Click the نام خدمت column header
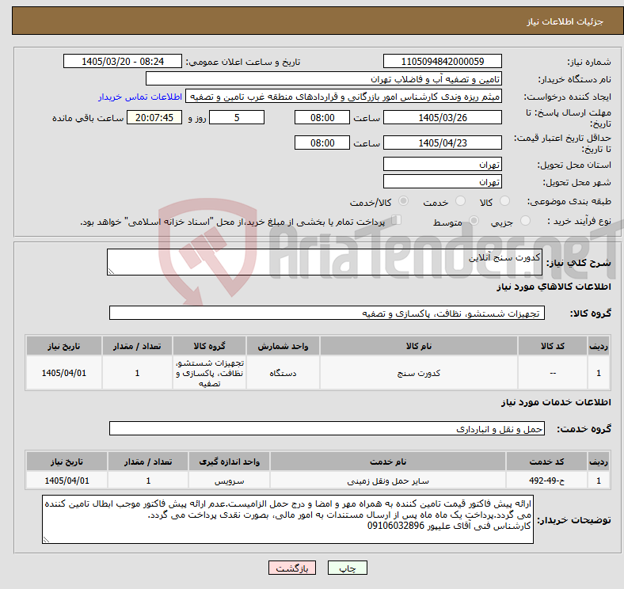Viewport: 624px width, 589px height. [x=388, y=462]
